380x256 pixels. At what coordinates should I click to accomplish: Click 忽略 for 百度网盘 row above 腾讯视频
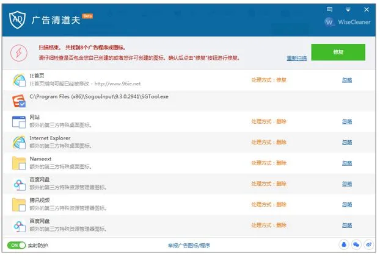(x=347, y=184)
